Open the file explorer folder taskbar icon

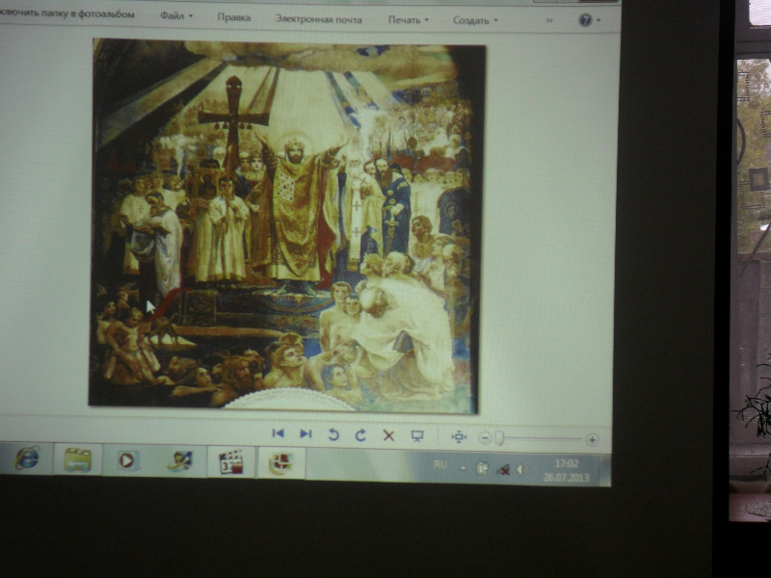pyautogui.click(x=78, y=460)
